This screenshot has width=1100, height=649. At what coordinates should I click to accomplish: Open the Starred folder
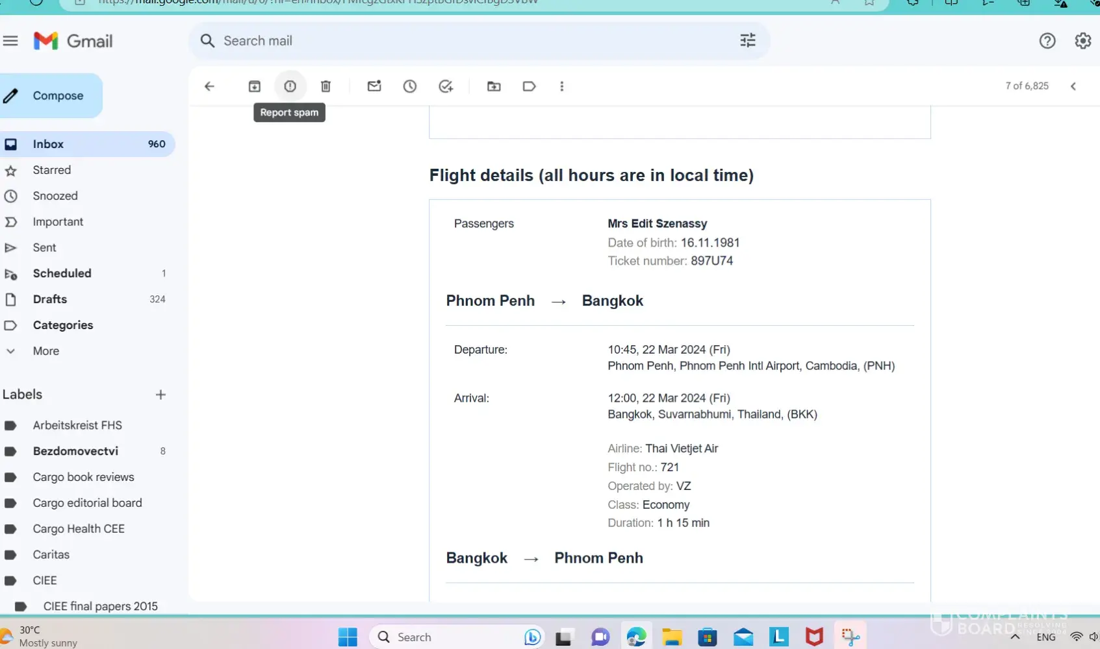pyautogui.click(x=86, y=170)
